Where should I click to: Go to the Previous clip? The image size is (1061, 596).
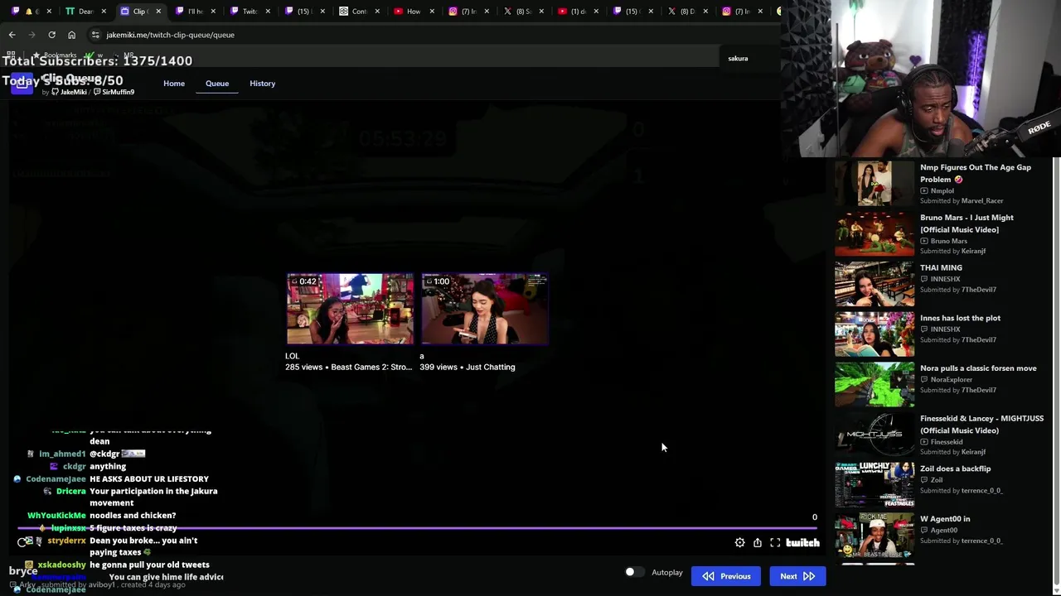(726, 576)
